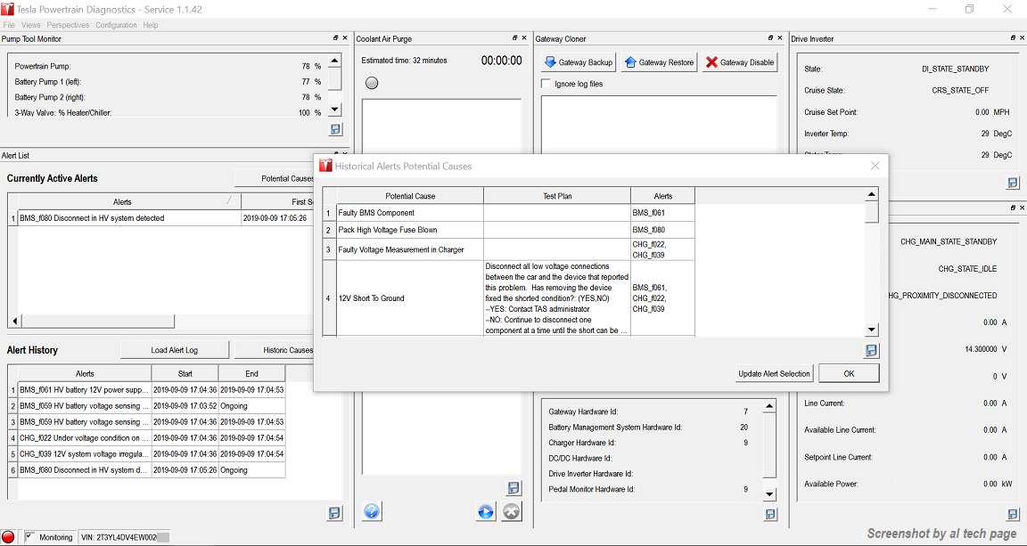
Task: Open the Perspectives menu
Action: coord(68,25)
